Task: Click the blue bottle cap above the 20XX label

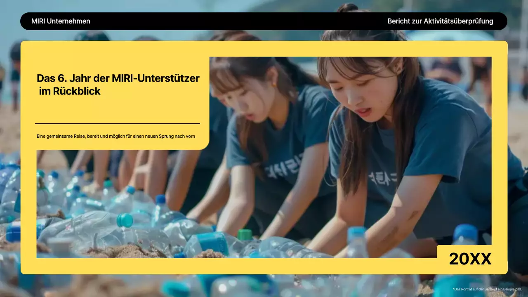Action: coord(465,233)
